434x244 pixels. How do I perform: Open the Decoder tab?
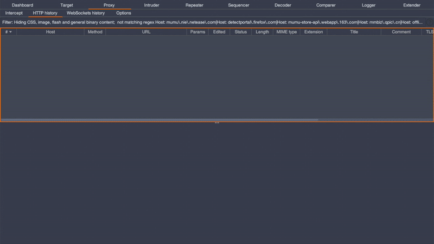283,5
